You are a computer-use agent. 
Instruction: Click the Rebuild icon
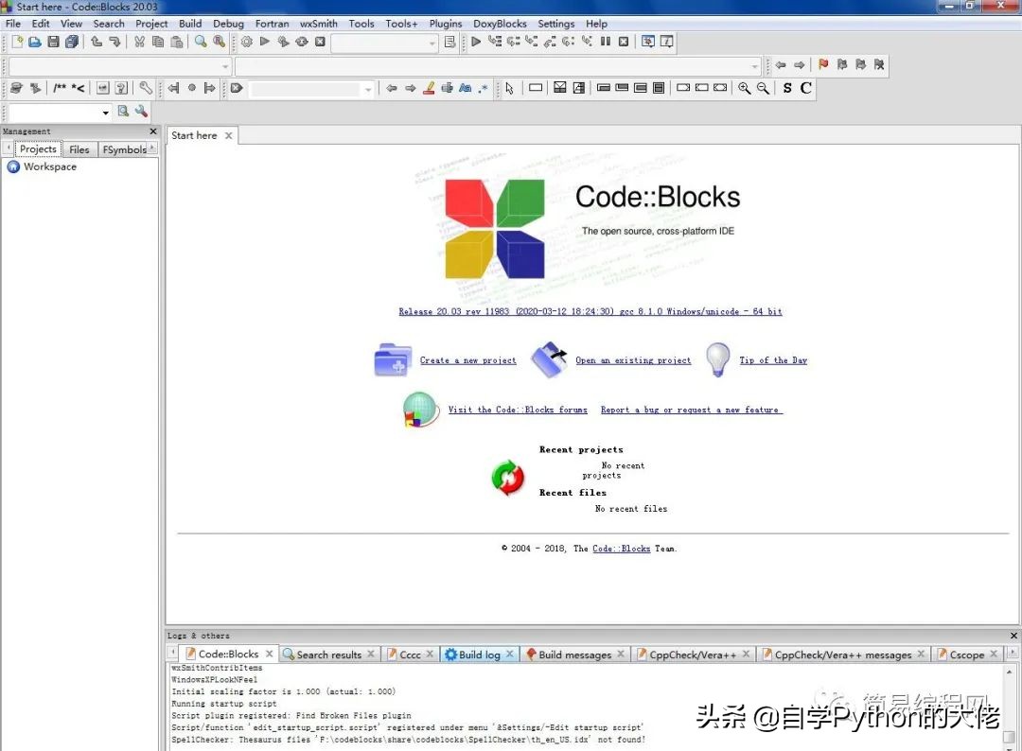pyautogui.click(x=301, y=42)
